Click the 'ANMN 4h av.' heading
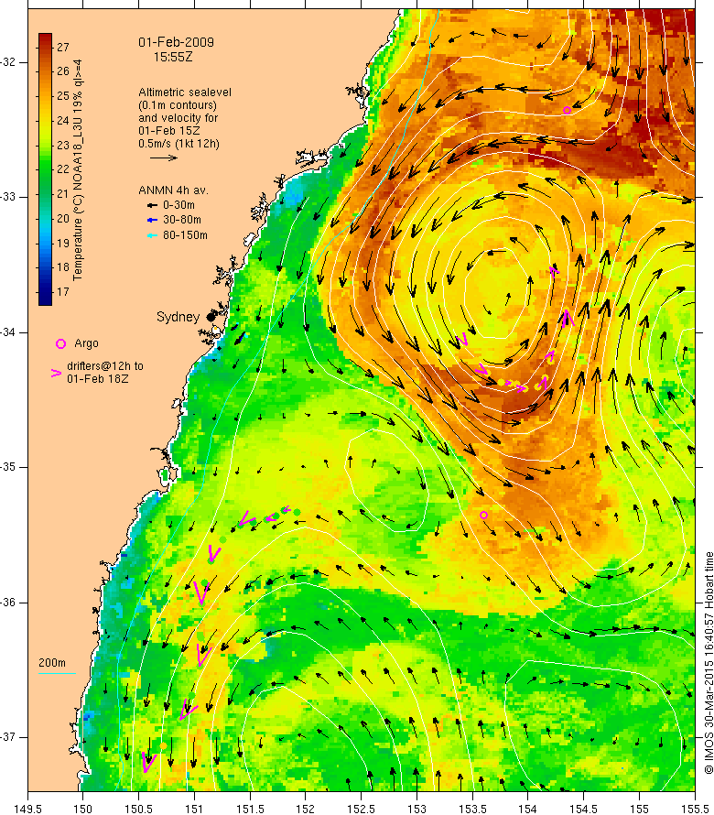 point(173,190)
